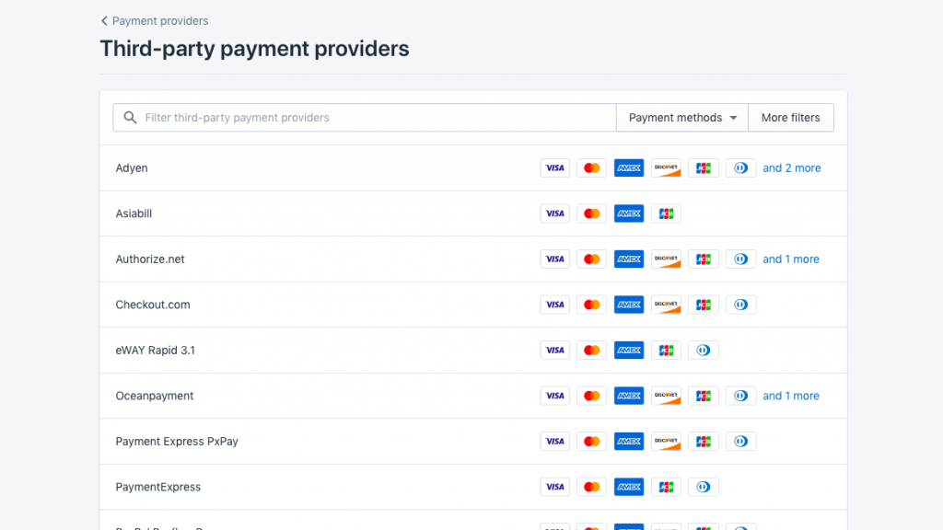Click the Mastercard icon in Adyen row
The image size is (943, 530).
pos(592,168)
